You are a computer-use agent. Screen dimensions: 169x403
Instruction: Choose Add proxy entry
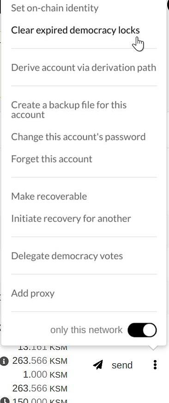pyautogui.click(x=33, y=294)
